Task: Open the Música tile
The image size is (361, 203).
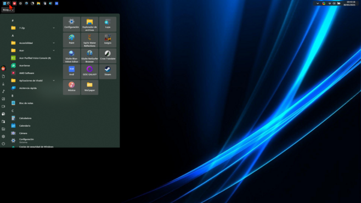Action: (x=72, y=87)
